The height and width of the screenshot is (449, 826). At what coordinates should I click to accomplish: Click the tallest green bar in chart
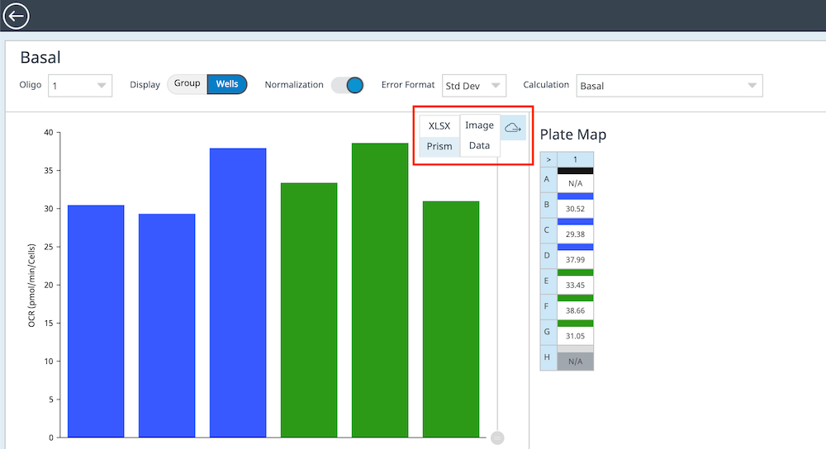[380, 289]
